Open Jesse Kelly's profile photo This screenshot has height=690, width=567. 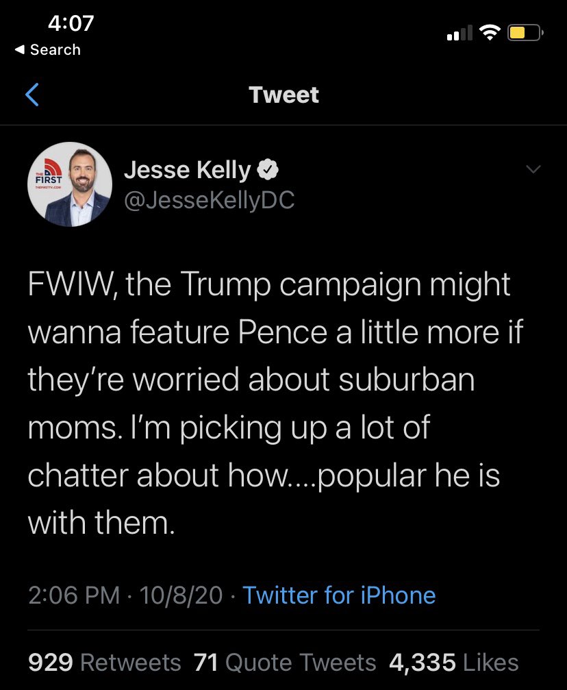pyautogui.click(x=70, y=185)
